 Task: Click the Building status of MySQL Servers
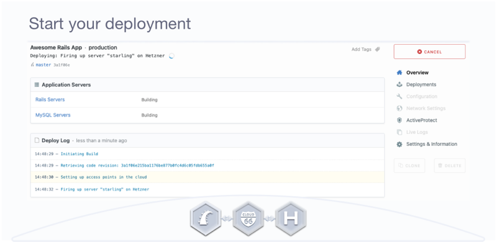[x=149, y=115]
